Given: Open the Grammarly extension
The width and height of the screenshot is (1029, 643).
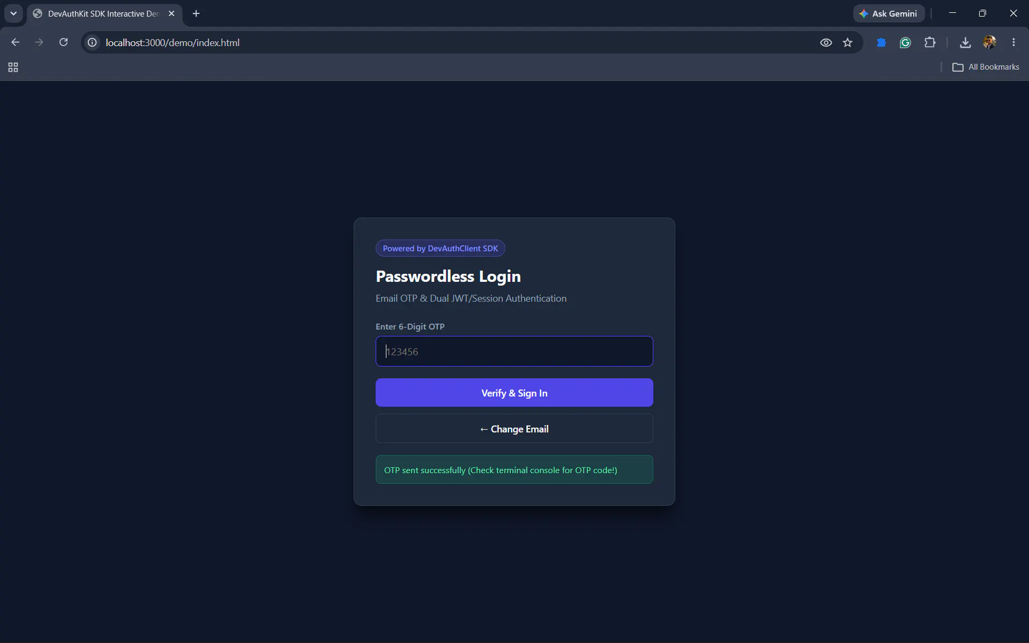Looking at the screenshot, I should tap(905, 42).
